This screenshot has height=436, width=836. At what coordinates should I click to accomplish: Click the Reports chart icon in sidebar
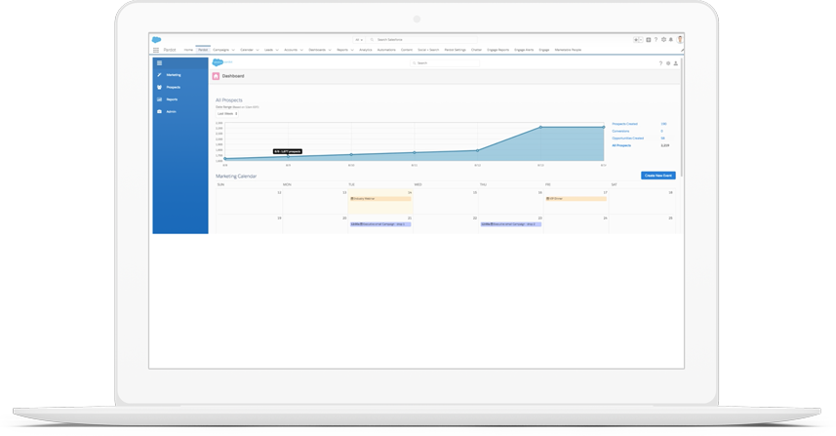pyautogui.click(x=160, y=99)
